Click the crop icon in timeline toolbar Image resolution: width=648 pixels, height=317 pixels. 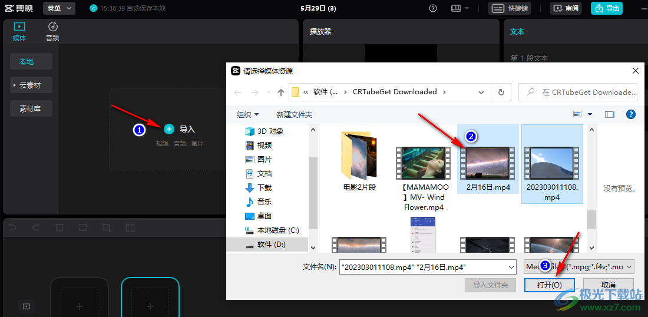tap(107, 227)
